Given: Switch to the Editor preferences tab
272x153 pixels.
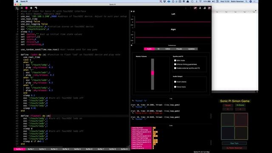Looking at the screenshot, I should coord(167,49).
